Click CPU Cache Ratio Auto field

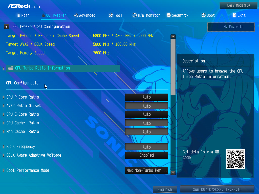tap(147, 123)
